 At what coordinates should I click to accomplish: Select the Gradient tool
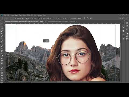point(2,56)
